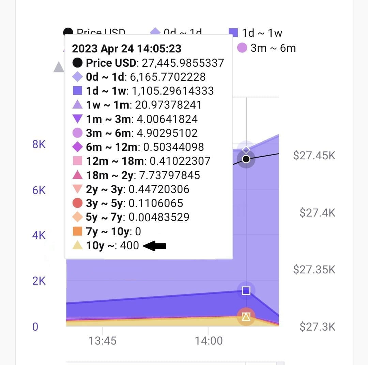Click the 13:45 time axis label
Screen dimensions: 368x365
tap(102, 340)
